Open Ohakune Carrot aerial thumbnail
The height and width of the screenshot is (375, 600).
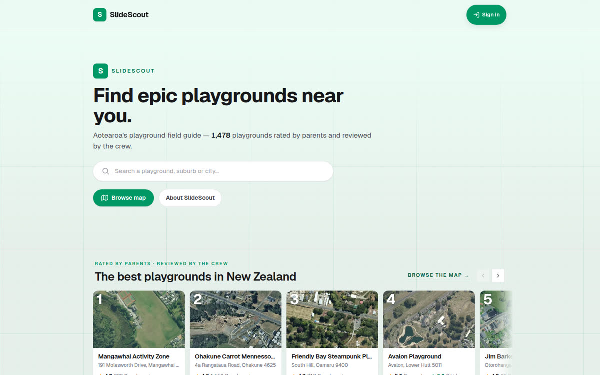[235, 319]
